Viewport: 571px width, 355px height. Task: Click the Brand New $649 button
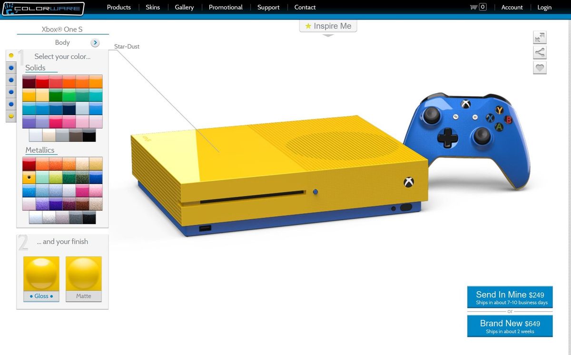tap(510, 326)
